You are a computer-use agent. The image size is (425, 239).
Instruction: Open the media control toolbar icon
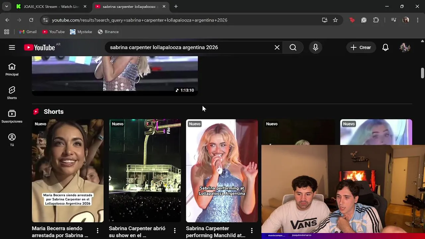pyautogui.click(x=394, y=20)
